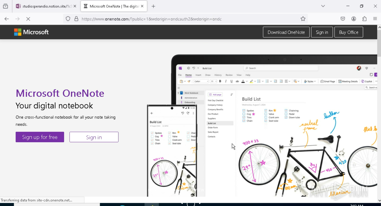The image size is (381, 206).
Task: Close the Microsoft OneNote tab
Action: pos(142,6)
